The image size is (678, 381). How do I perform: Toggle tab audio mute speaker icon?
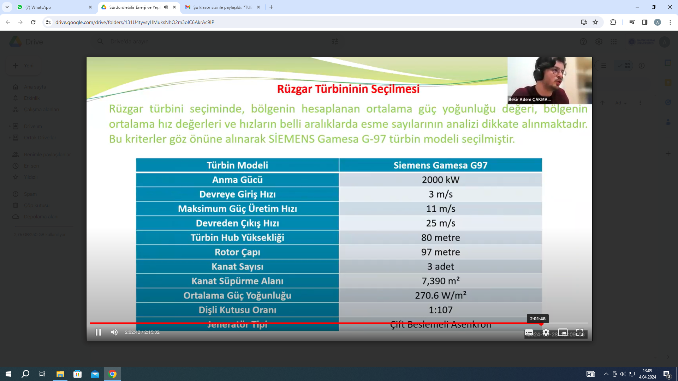[x=166, y=7]
